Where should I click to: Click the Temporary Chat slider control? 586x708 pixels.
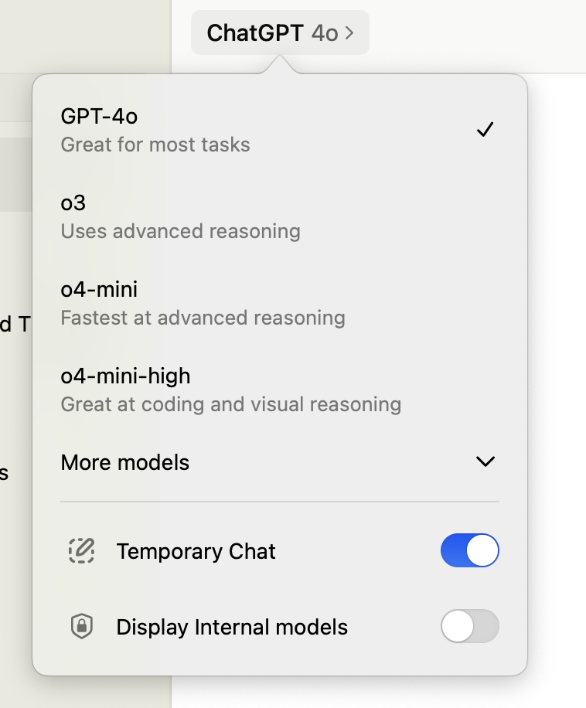coord(470,550)
